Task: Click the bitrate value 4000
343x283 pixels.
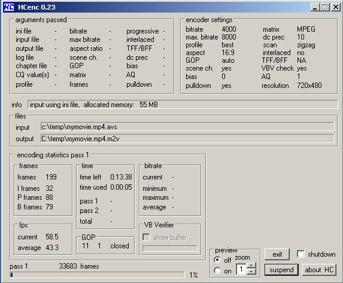Action: pyautogui.click(x=229, y=29)
